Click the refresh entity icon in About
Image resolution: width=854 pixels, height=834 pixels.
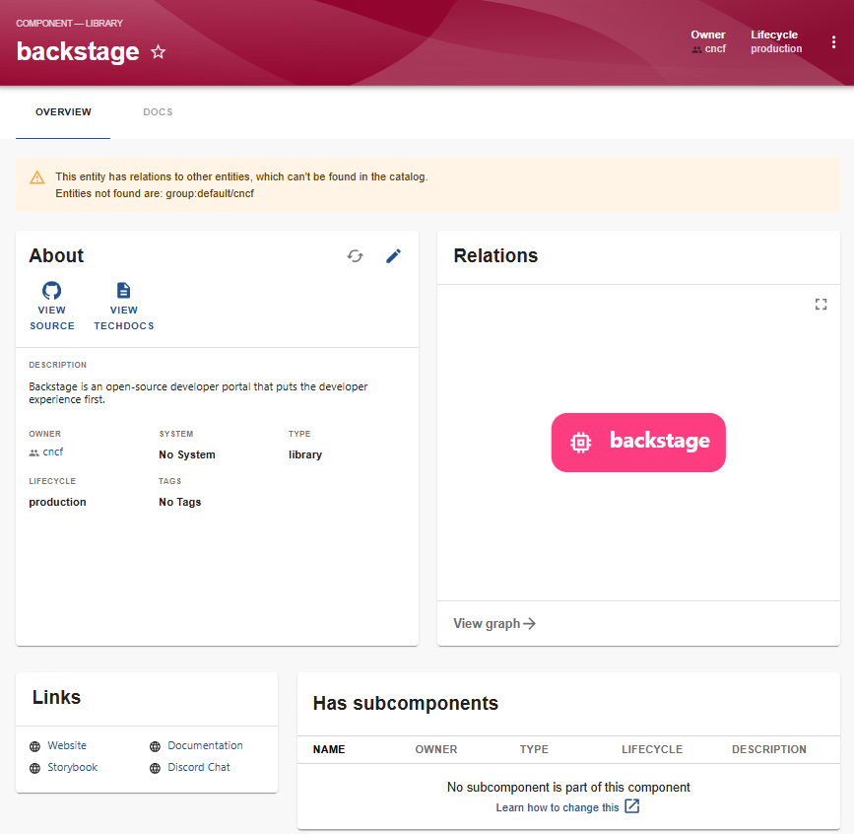coord(356,256)
